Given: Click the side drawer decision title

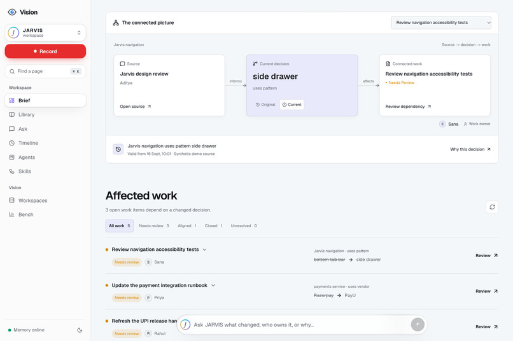Looking at the screenshot, I should coord(275,76).
